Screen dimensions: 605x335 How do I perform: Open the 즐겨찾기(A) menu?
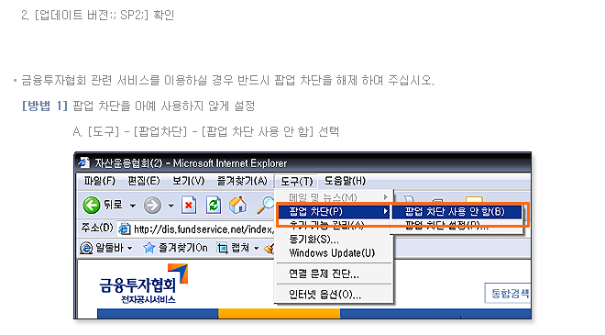click(242, 181)
